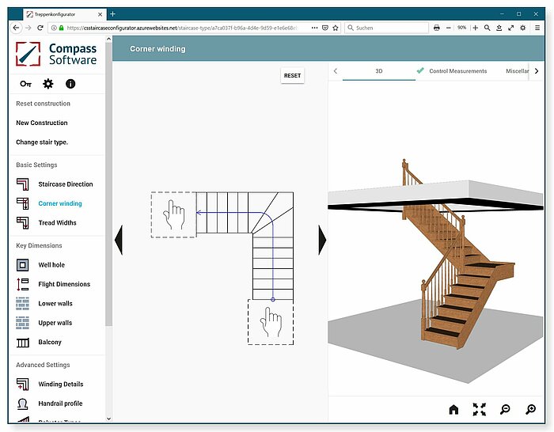The height and width of the screenshot is (432, 554).
Task: Open the Miscellaneous tab
Action: [517, 71]
